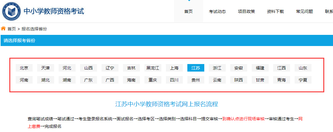Pick the 广东 province option
This screenshot has height=132, width=333.
pos(89,80)
